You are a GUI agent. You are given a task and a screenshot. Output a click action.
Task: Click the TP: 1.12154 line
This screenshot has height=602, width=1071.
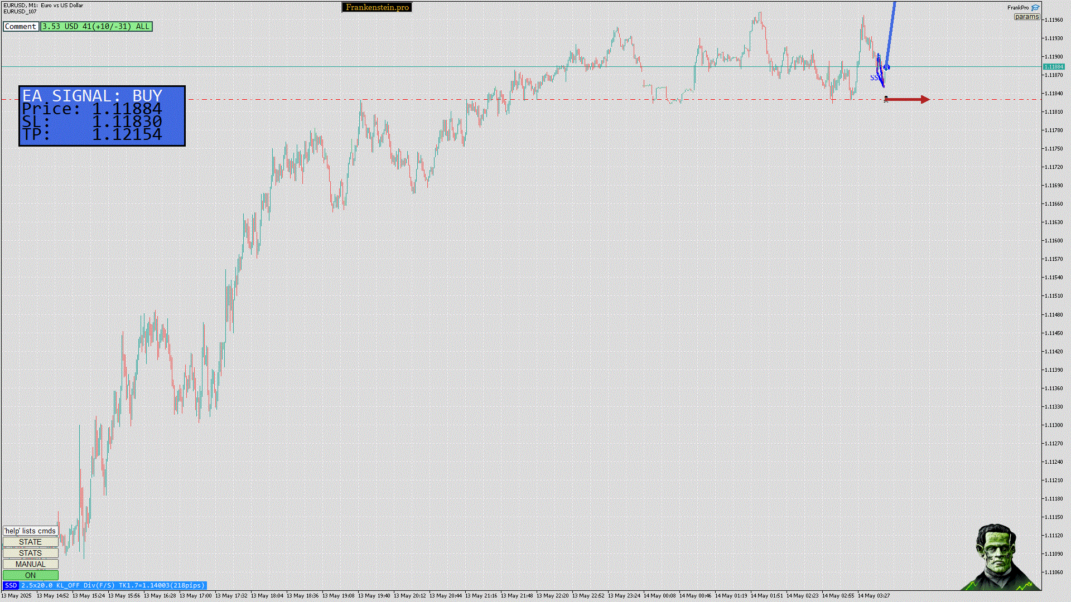92,134
